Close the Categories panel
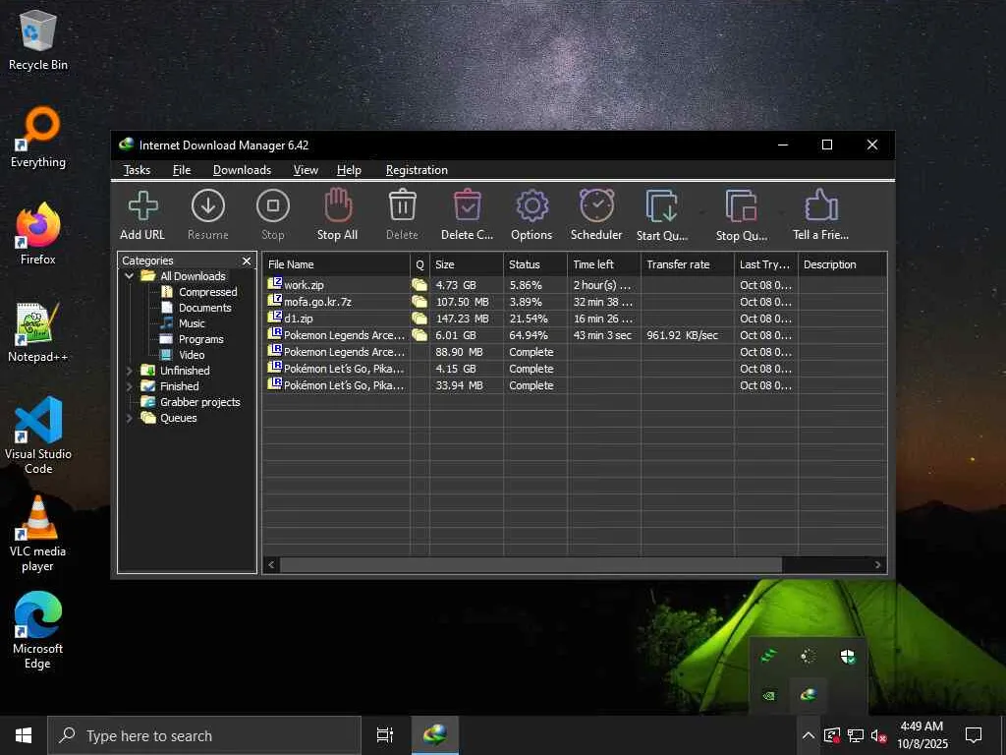This screenshot has height=755, width=1006. (x=247, y=261)
